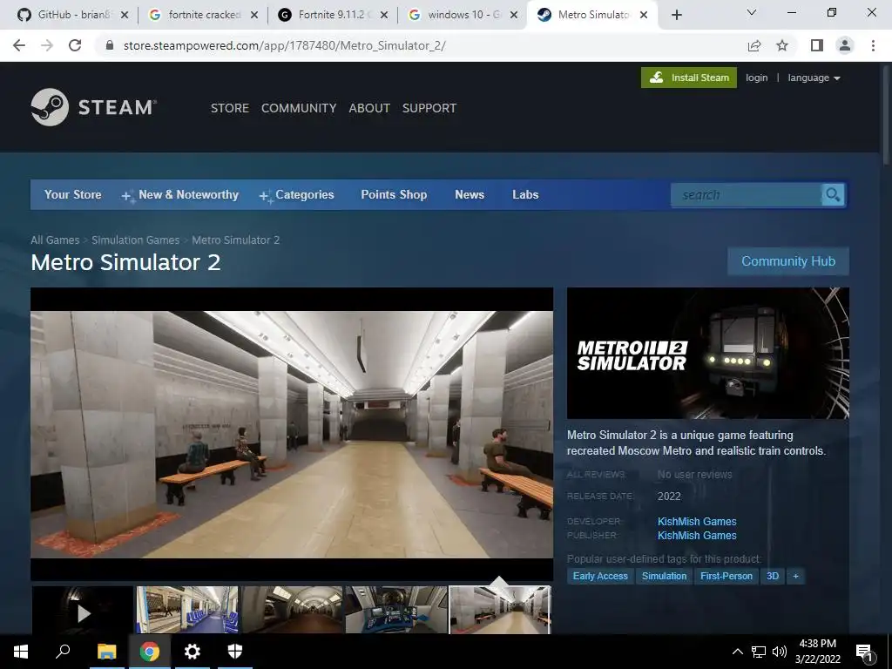Screen dimensions: 892x669
Task: Click the Steam logo in the header
Action: click(x=94, y=107)
